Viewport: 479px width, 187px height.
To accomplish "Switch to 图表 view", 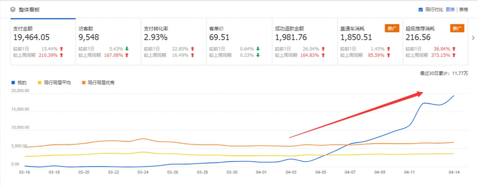I will (x=450, y=9).
